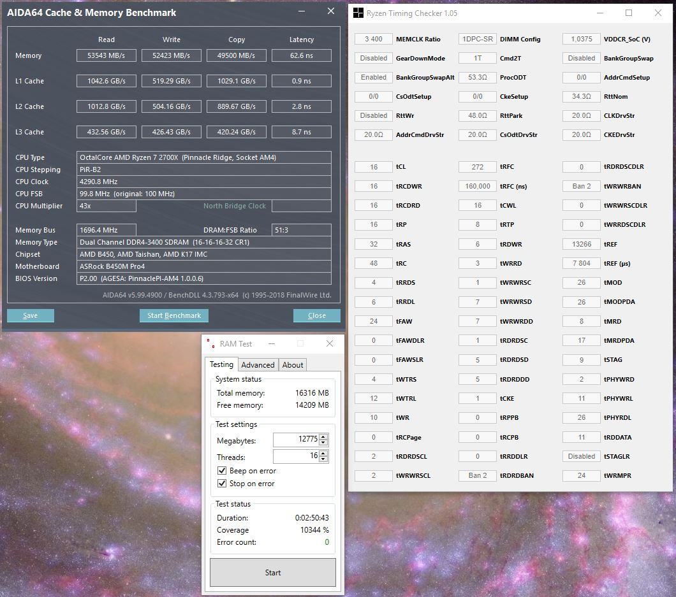Screen dimensions: 676x597
Task: Click the tRFC (ns) 160,000 value
Action: click(477, 186)
